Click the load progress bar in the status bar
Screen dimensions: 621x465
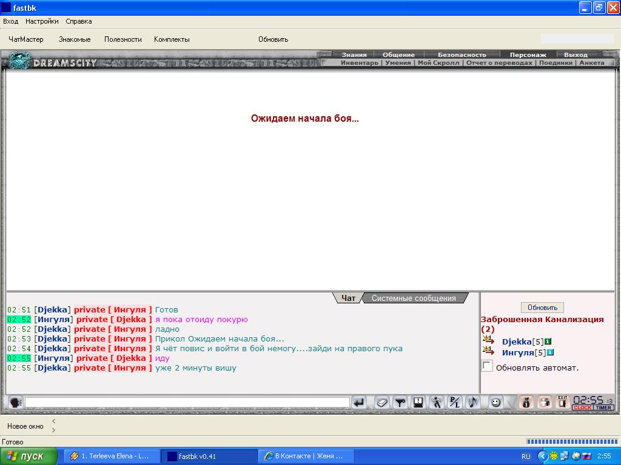pos(572,441)
